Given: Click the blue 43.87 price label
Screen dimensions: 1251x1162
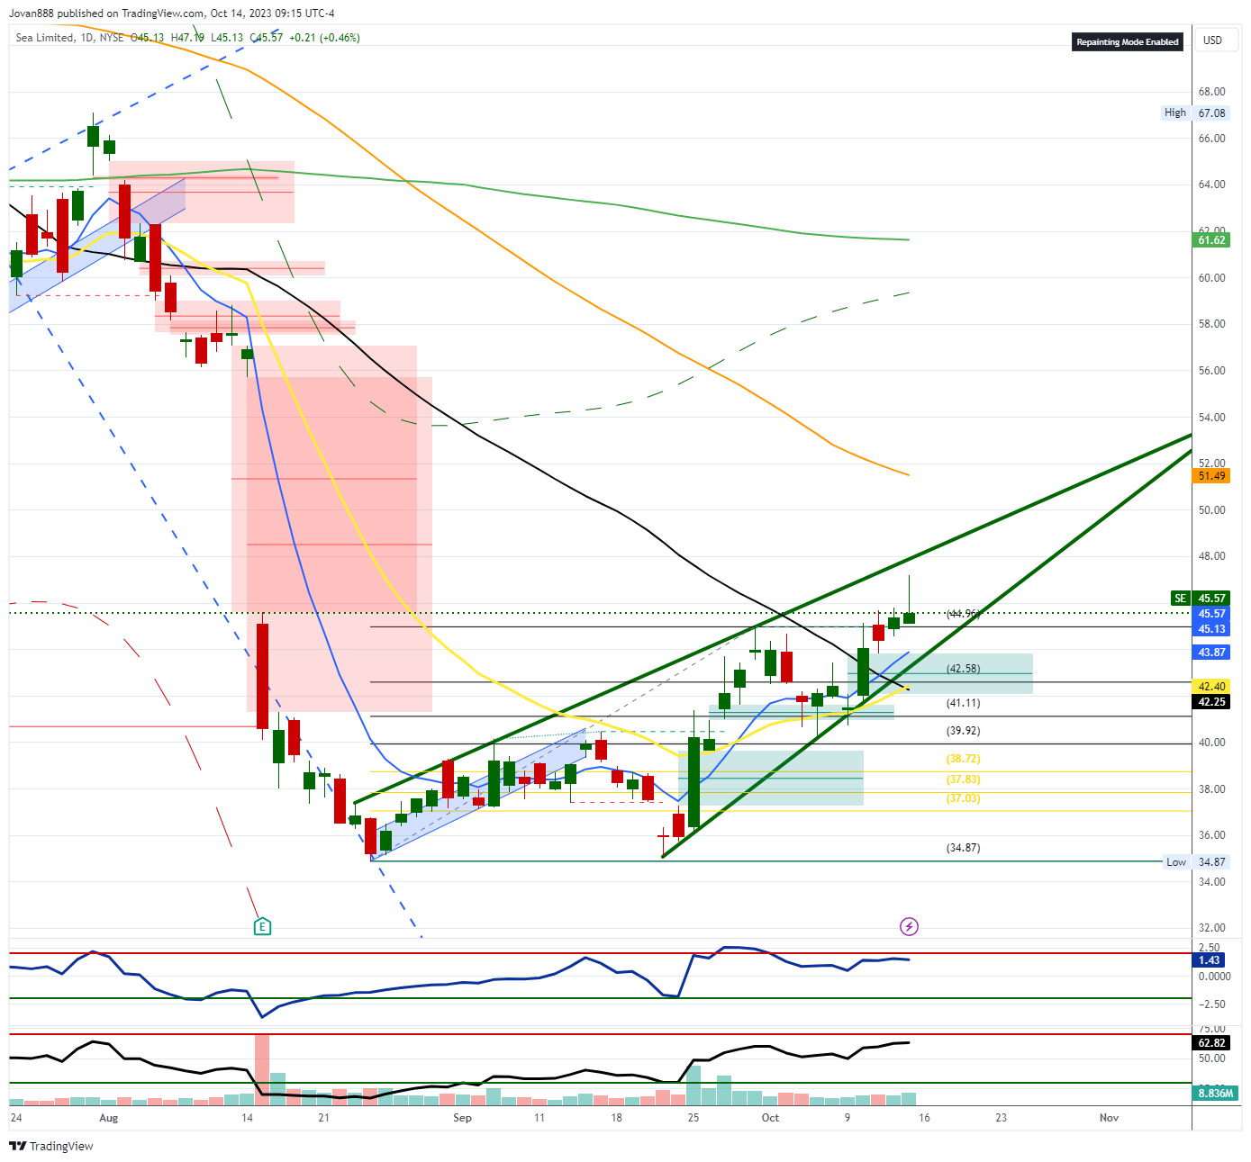Looking at the screenshot, I should click(x=1211, y=652).
